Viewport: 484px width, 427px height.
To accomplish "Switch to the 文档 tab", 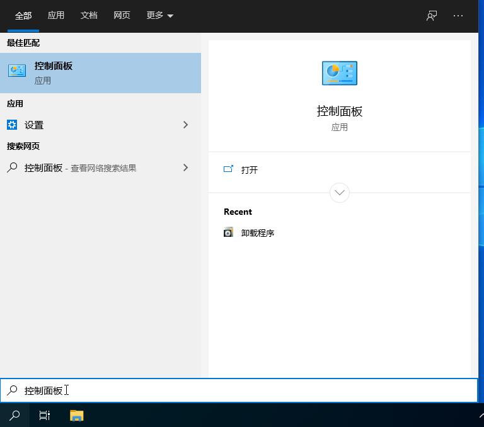I will tap(89, 15).
